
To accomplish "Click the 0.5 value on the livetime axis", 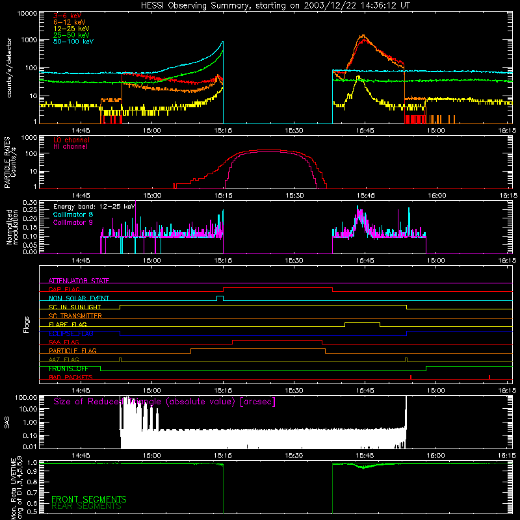I will (x=32, y=512).
